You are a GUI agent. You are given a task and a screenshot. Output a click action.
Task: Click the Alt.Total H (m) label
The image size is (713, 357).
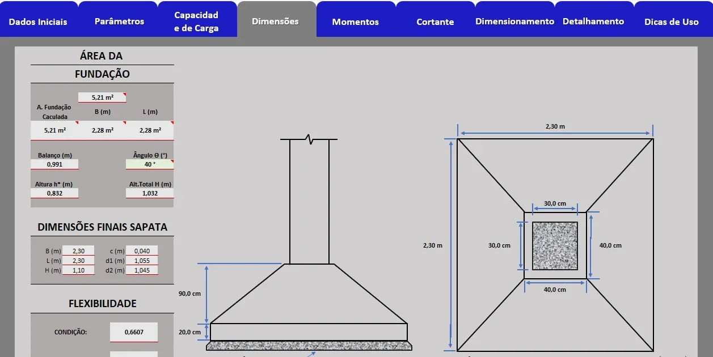click(x=150, y=184)
